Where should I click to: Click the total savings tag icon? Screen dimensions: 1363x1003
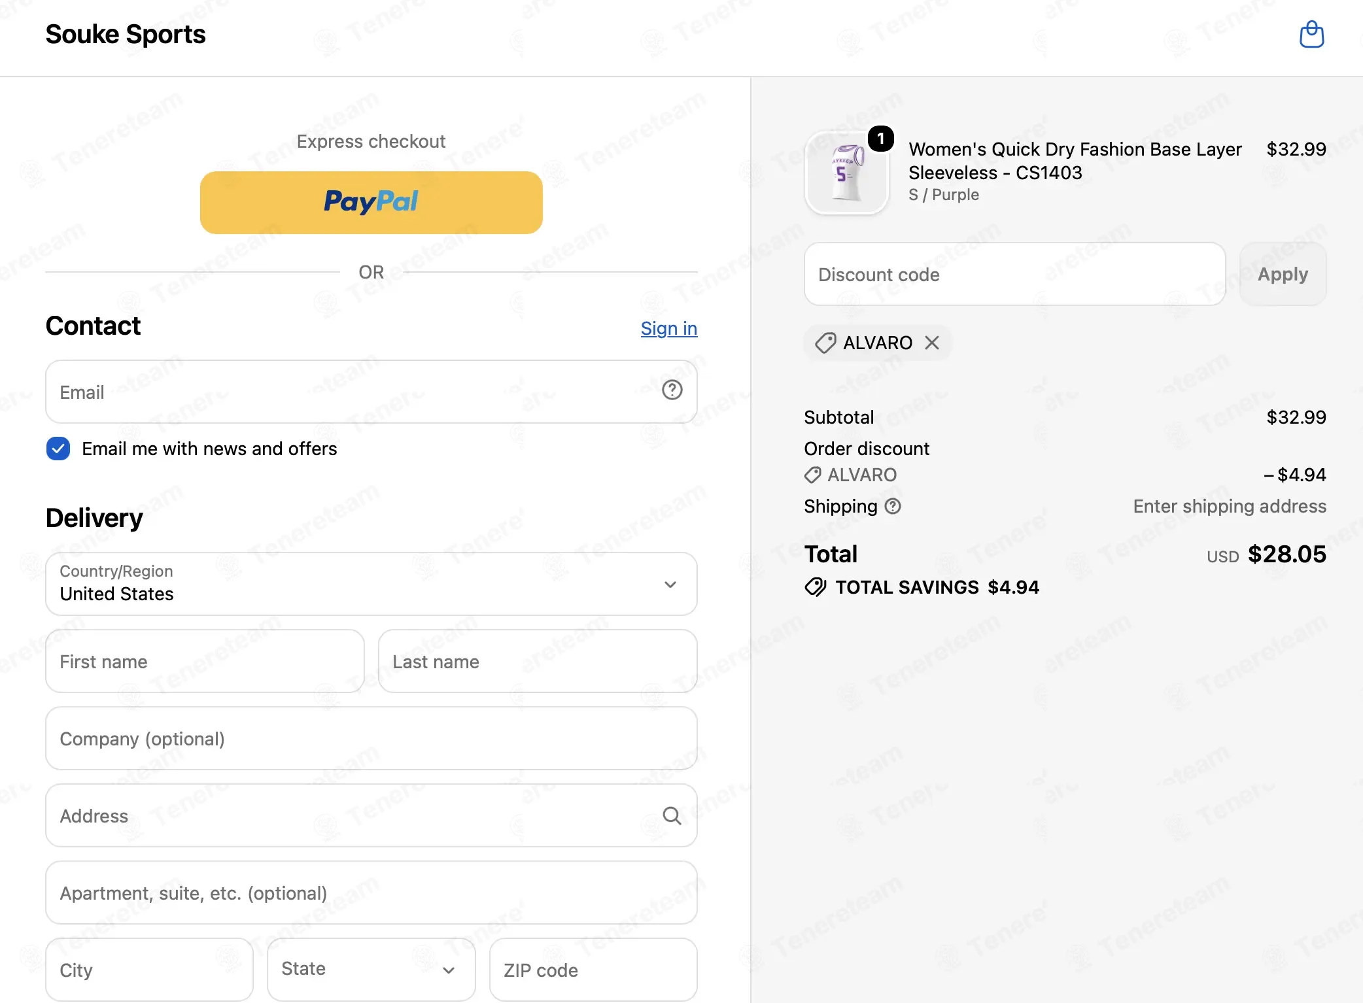pyautogui.click(x=816, y=587)
